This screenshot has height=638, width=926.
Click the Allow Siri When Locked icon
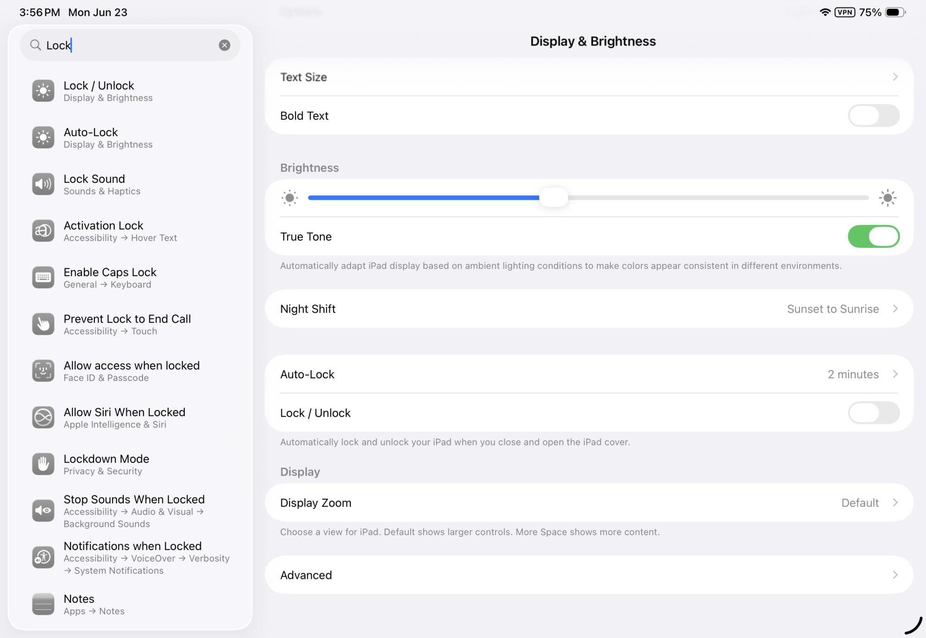(x=43, y=418)
